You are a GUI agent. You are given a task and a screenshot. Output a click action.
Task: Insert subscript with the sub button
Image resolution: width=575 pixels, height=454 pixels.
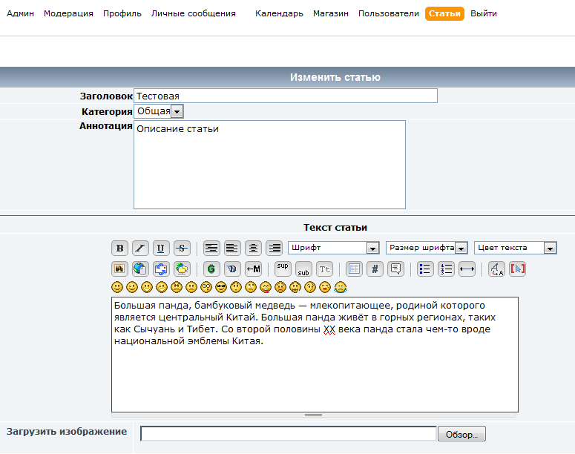[303, 269]
